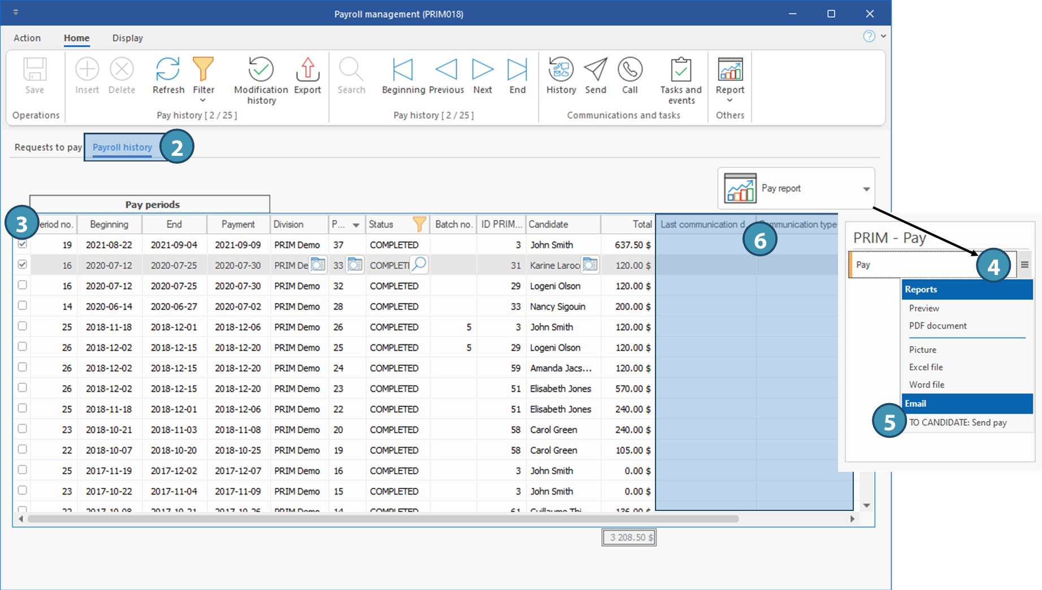Choose TO CANDIDATE: Send pay email
The width and height of the screenshot is (1042, 590).
point(958,422)
